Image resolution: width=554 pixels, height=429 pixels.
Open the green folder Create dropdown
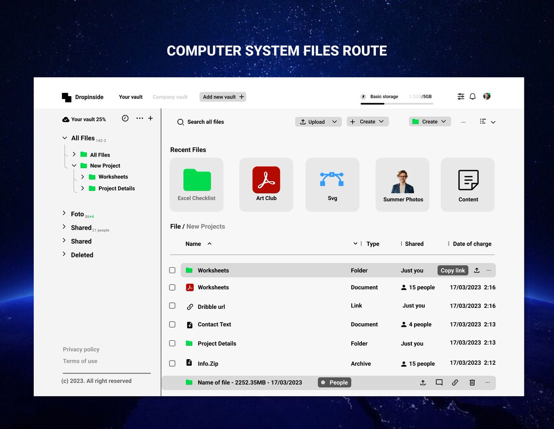[x=430, y=122]
